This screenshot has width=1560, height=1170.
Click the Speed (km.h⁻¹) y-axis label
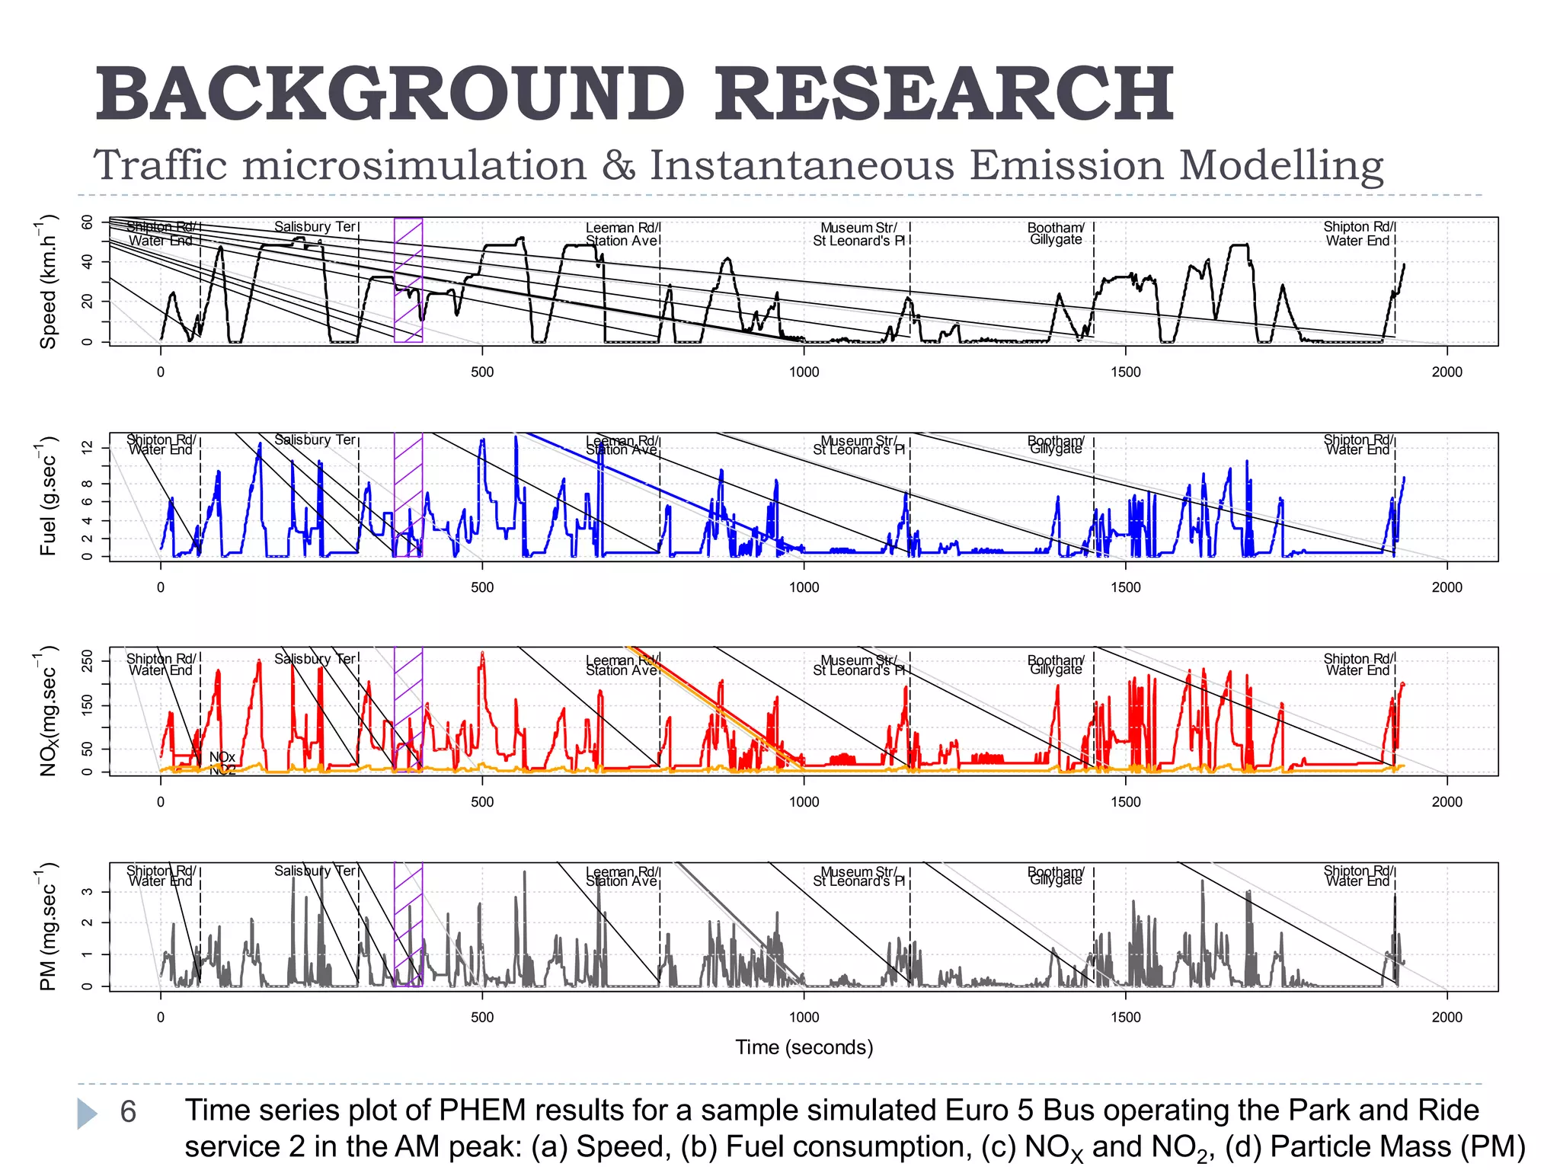pos(47,282)
